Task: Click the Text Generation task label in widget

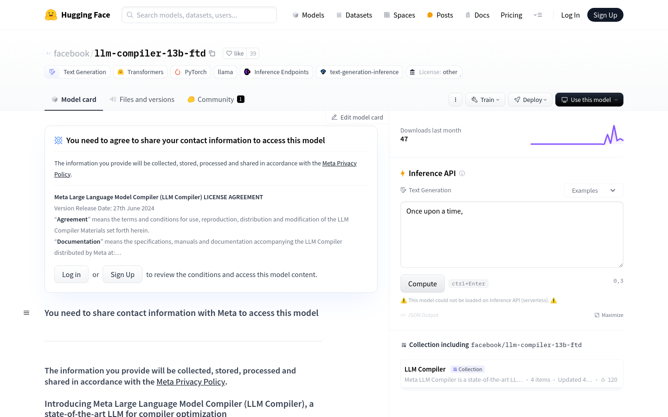Action: 426,190
